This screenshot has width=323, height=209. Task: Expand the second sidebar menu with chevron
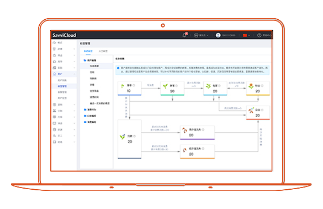click(64, 49)
